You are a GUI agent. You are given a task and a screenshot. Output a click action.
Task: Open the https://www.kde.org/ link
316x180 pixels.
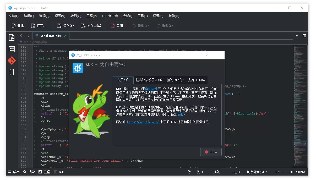coord(143,122)
